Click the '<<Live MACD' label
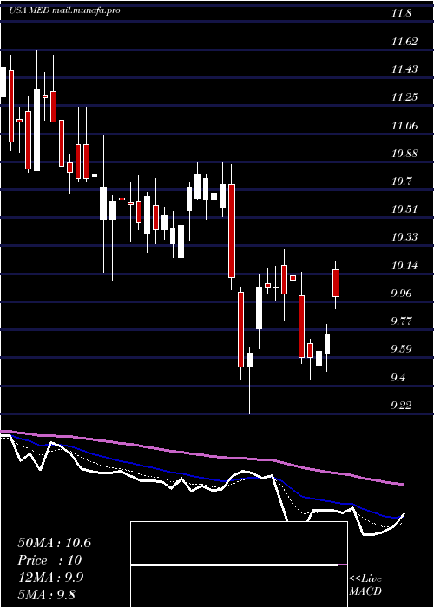Screen dimensions: 434x608 pos(365,585)
